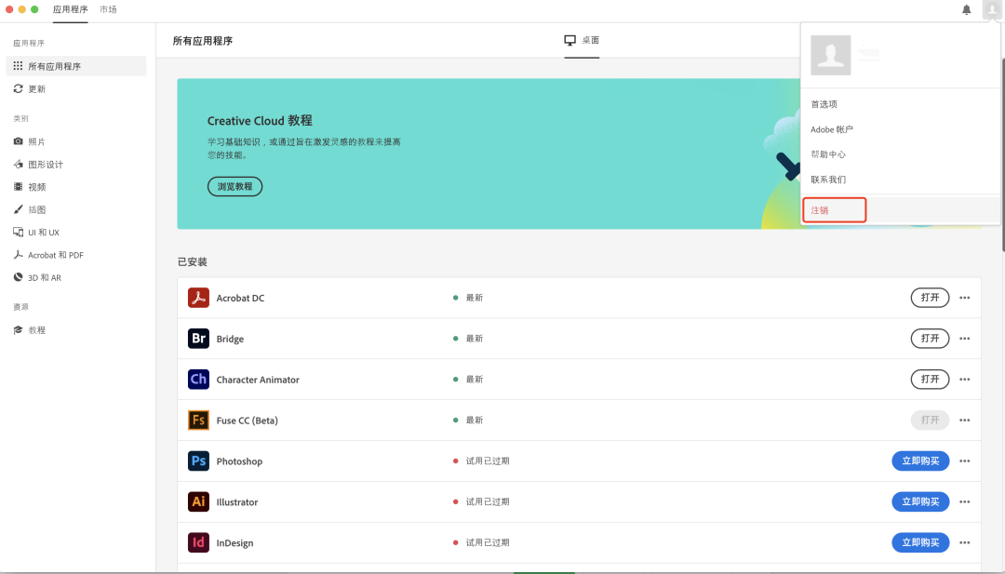
Task: Click the 所有应用程序 sidebar label
Action: pyautogui.click(x=55, y=66)
